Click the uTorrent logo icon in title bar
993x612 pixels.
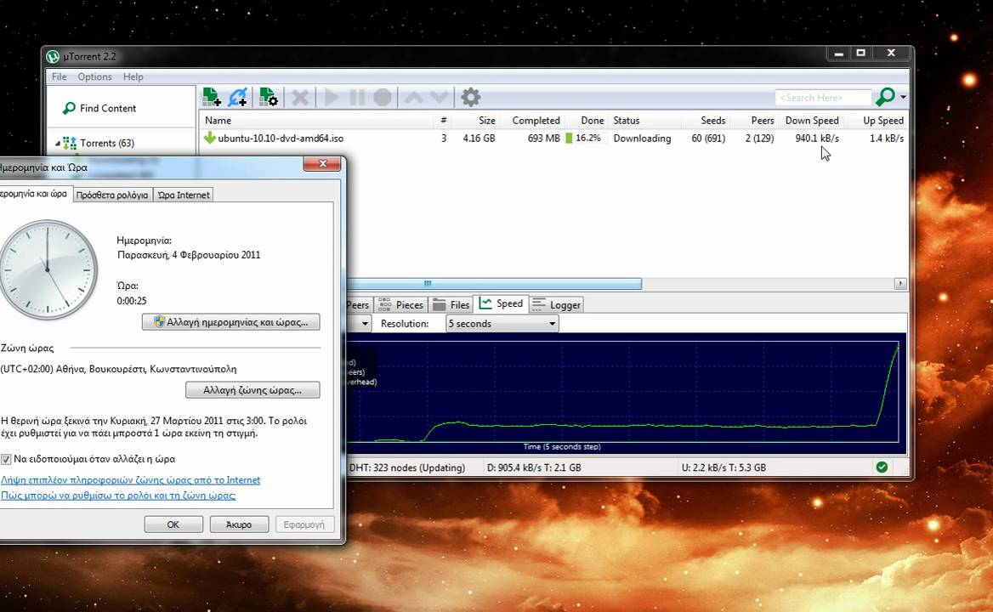click(x=54, y=56)
